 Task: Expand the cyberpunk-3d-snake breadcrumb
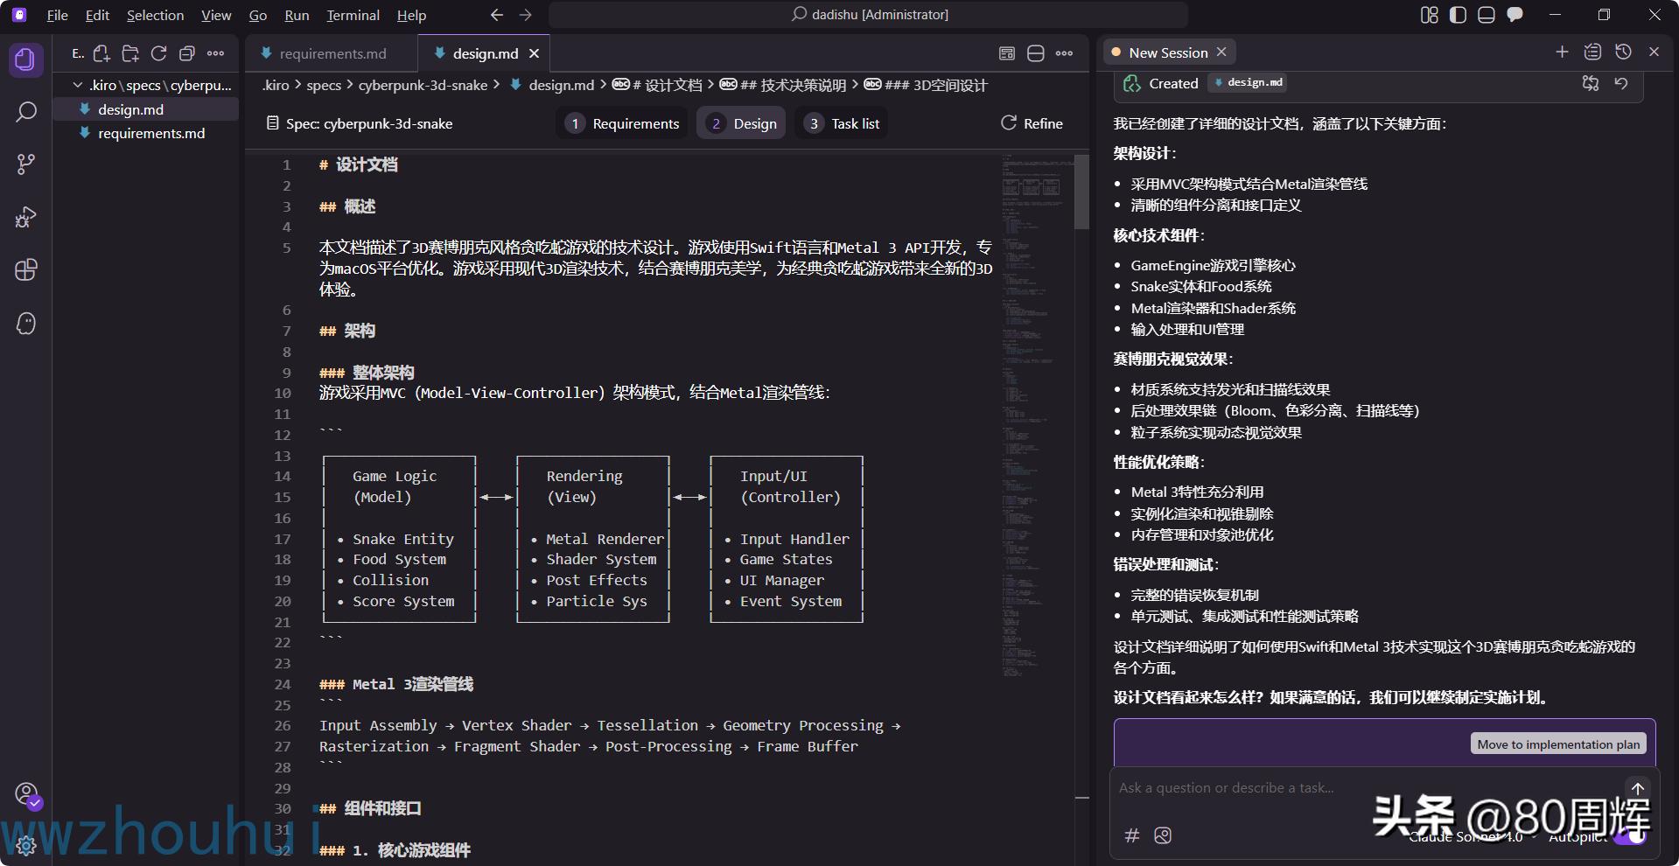[423, 85]
